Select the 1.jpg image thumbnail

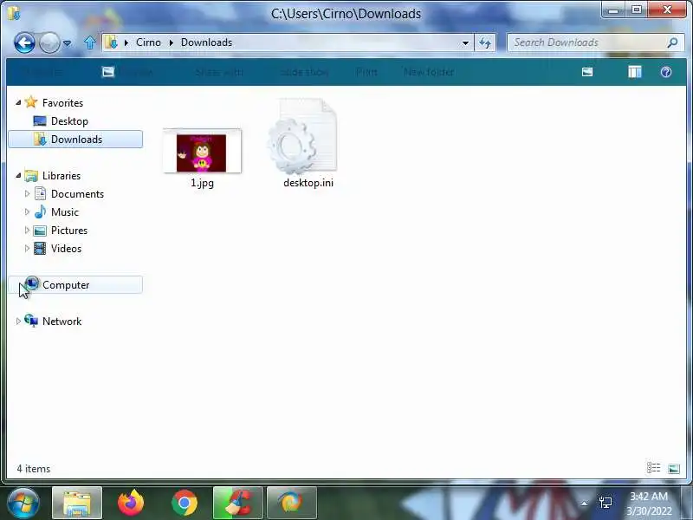pyautogui.click(x=202, y=152)
